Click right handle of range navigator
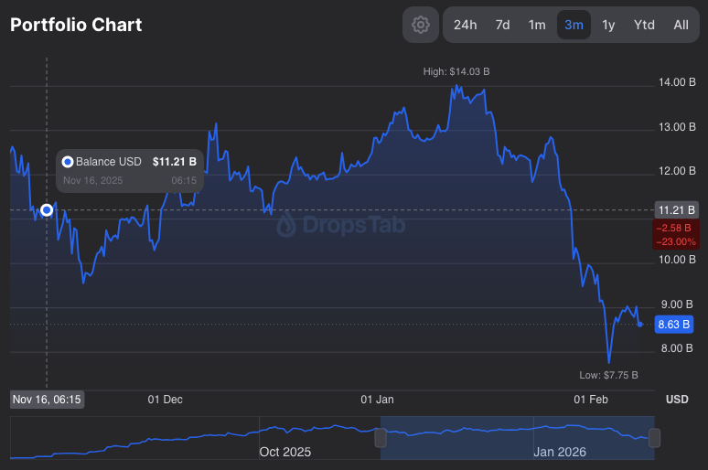 [654, 438]
